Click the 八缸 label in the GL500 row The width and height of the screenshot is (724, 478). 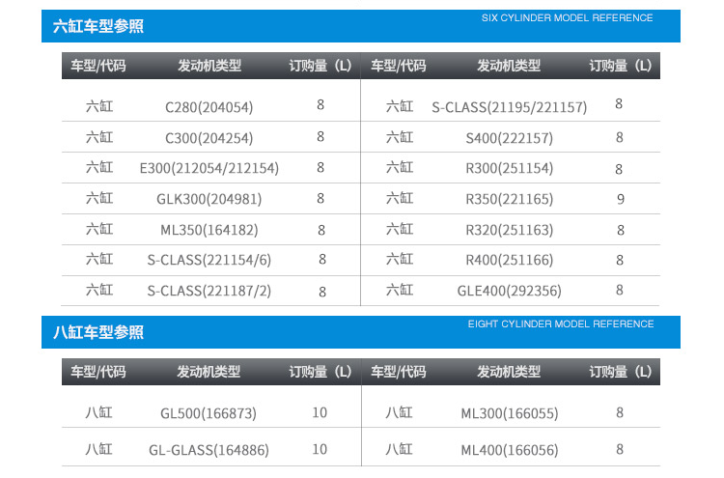coord(98,412)
